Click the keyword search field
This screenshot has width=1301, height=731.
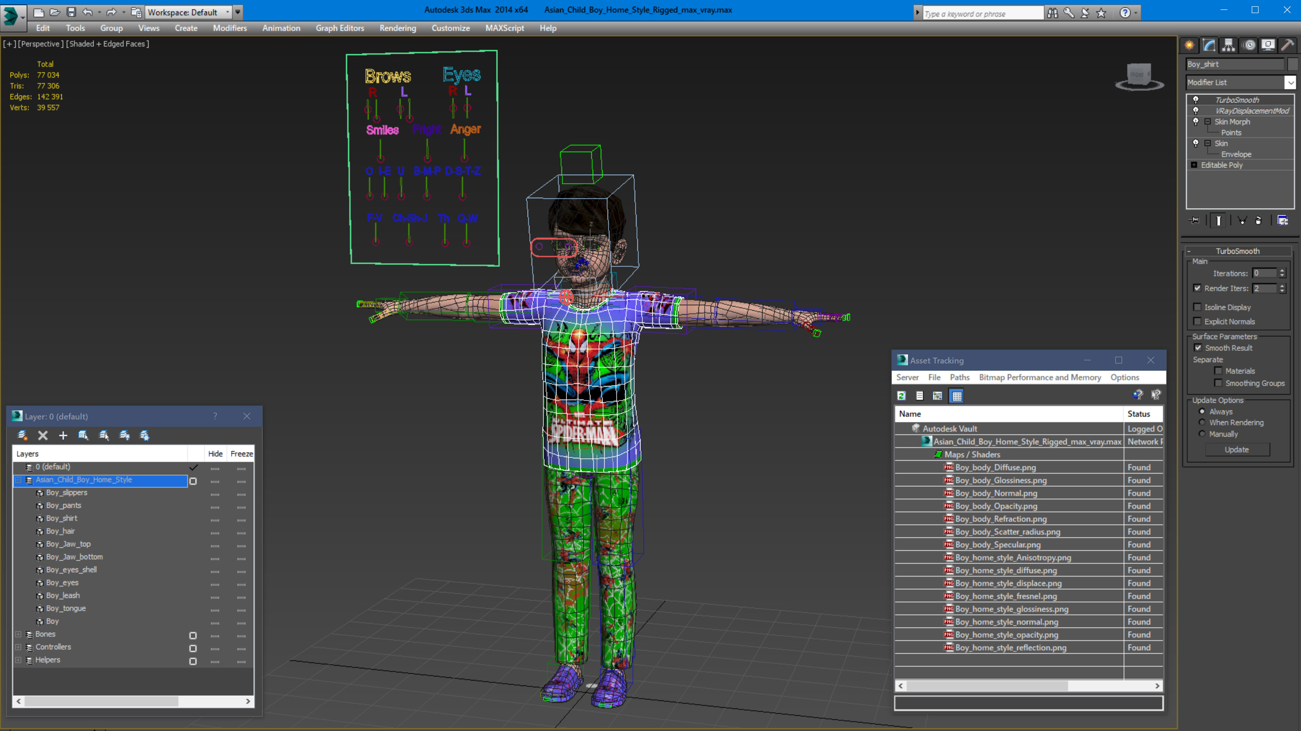[x=983, y=14]
